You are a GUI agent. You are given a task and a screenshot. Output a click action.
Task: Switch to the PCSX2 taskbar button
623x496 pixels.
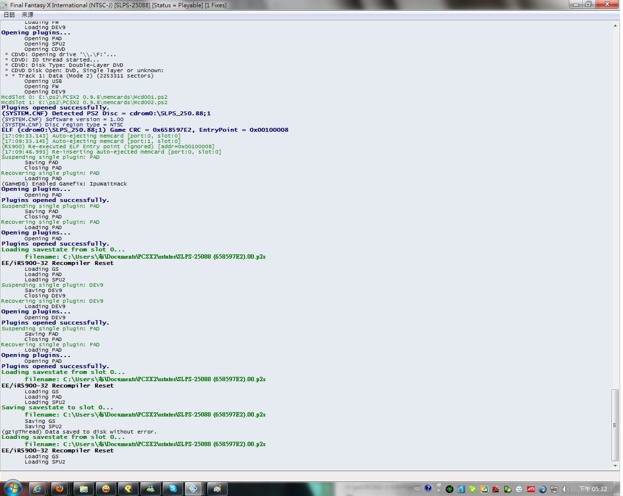tap(193, 489)
